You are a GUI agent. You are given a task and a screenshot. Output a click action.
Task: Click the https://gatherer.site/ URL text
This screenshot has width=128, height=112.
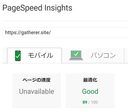(28, 33)
